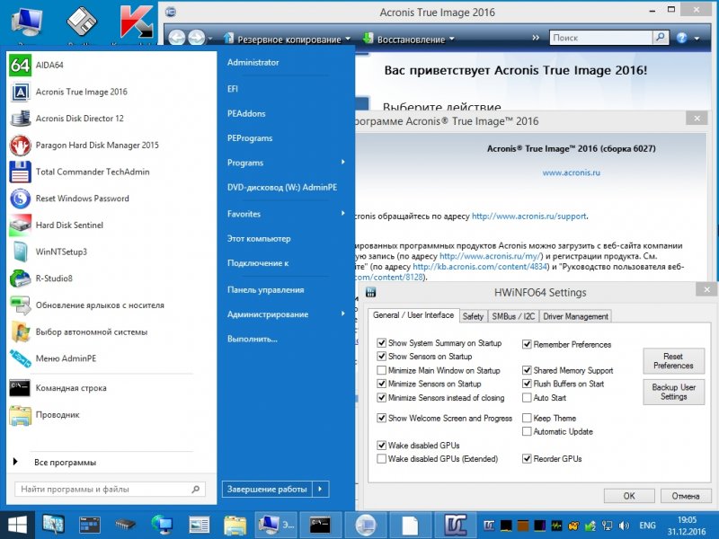Image resolution: width=719 pixels, height=539 pixels.
Task: Toggle Show Sensors on Startup
Action: click(381, 356)
